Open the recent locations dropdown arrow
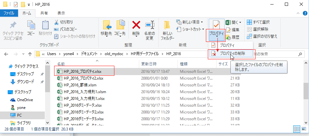The width and height of the screenshot is (309, 136). 24,54
